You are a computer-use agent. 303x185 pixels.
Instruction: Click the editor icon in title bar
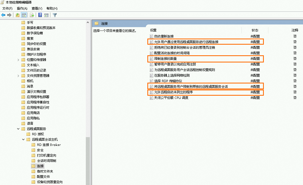[x=2, y=2]
